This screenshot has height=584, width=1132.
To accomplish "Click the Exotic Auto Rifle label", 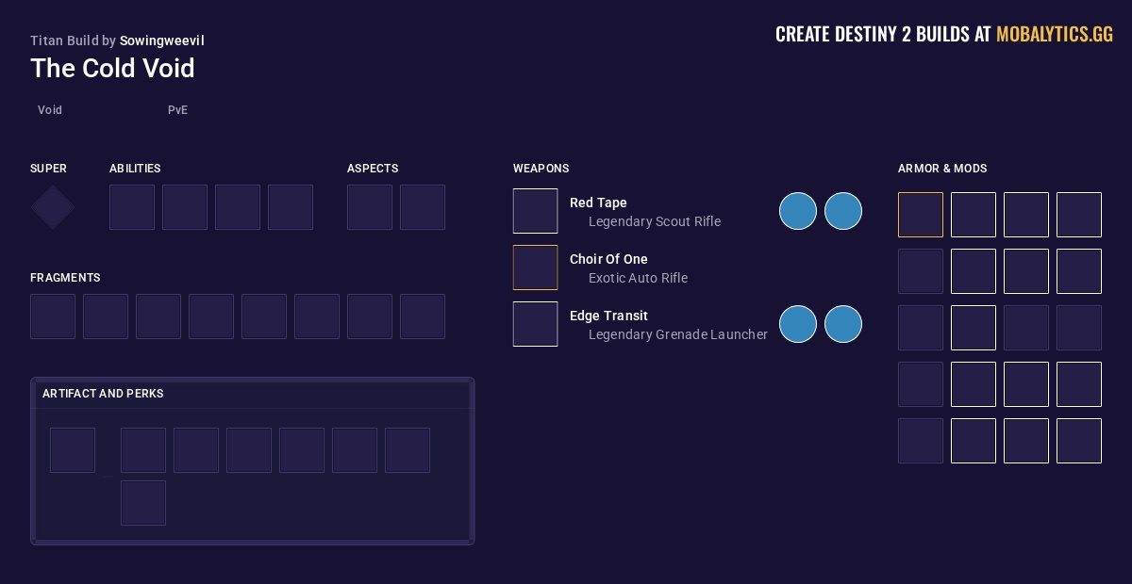I will tap(638, 278).
